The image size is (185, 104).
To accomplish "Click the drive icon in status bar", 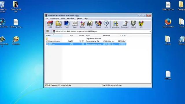I will click(x=46, y=85).
